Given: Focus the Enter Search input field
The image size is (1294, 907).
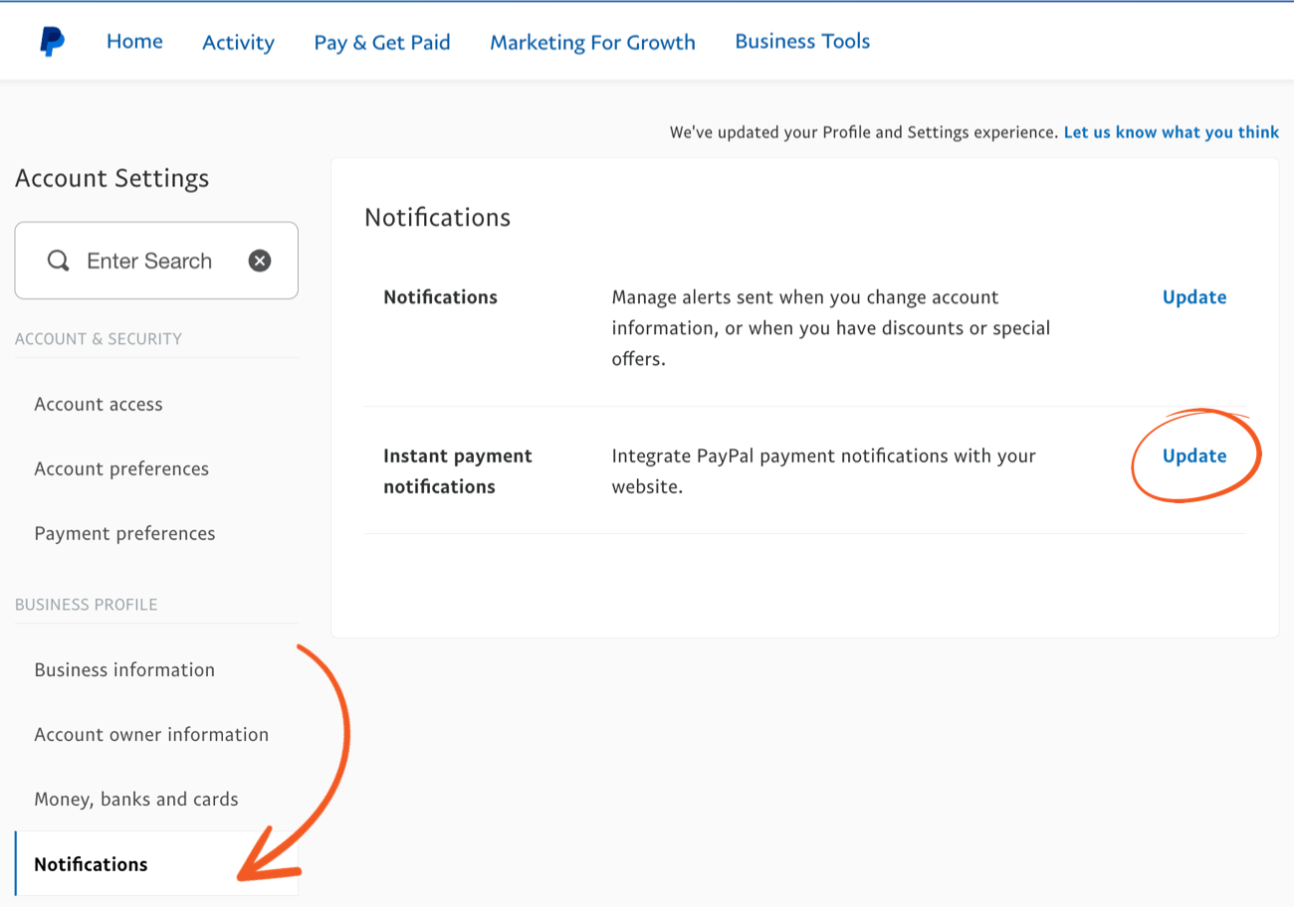Looking at the screenshot, I should (156, 261).
